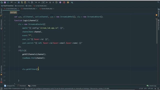Open the Event Log panel
The width and height of the screenshot is (160, 90).
click(x=151, y=86)
